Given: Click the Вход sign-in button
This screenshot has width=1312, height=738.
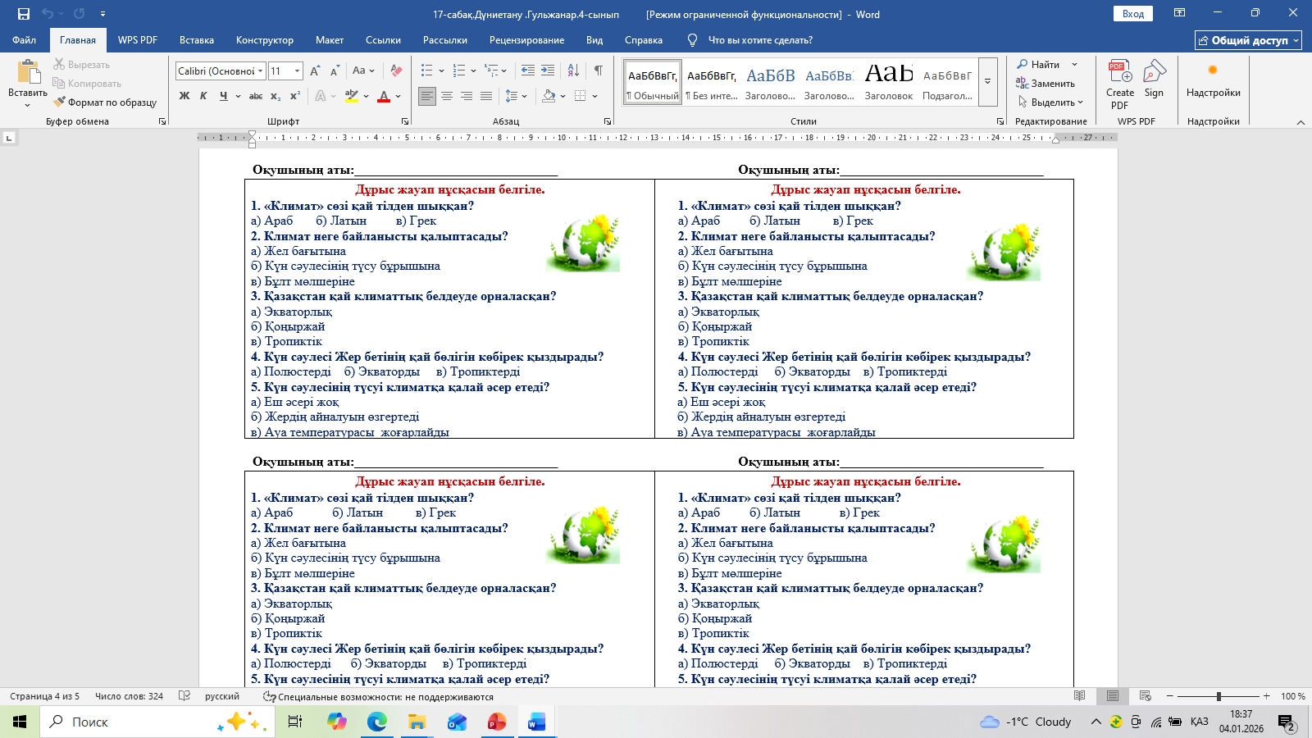Looking at the screenshot, I should (x=1133, y=14).
